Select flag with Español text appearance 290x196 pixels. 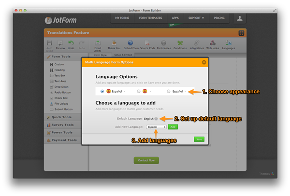tap(102, 91)
